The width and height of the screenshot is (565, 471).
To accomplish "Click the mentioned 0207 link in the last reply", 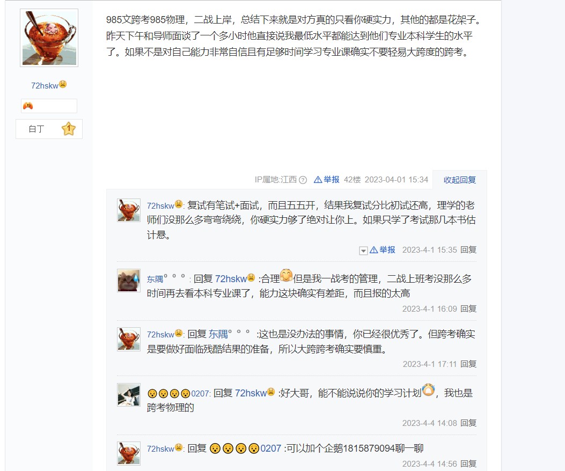I will coord(245,448).
